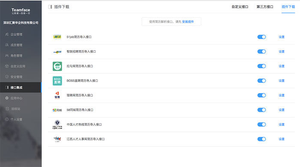300x167 pixels.
Task: Click the 自定义应用 cube icon
Action: 7,66
